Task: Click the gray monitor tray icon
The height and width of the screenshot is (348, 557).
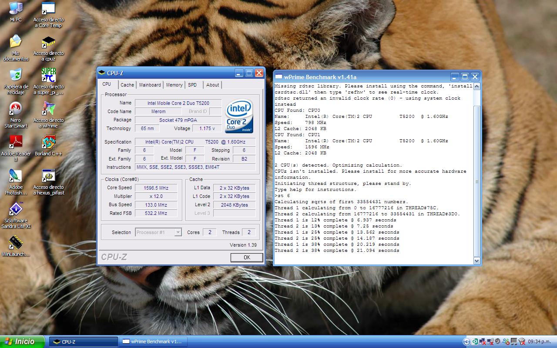Action: (x=513, y=341)
